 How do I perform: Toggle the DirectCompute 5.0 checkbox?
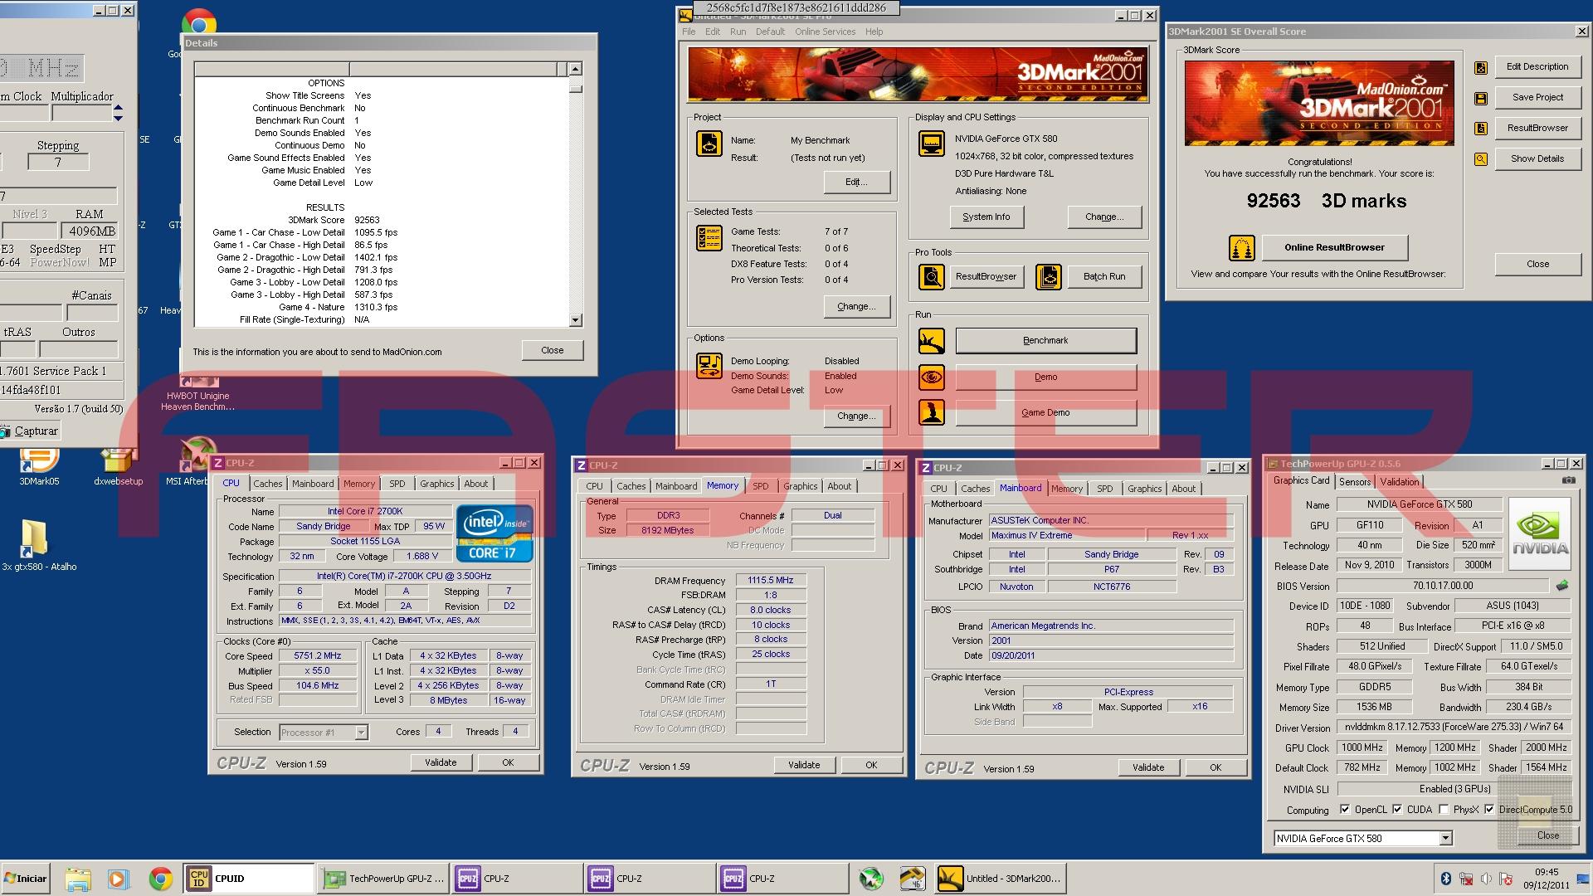click(1489, 810)
